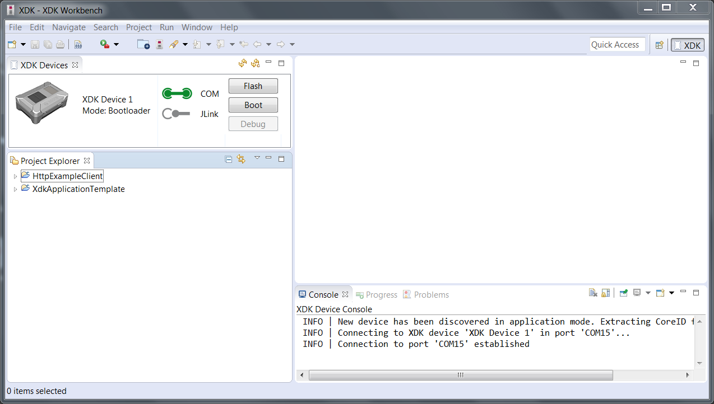Close the XDK Devices view tab
Viewport: 714px width, 404px height.
coord(75,65)
